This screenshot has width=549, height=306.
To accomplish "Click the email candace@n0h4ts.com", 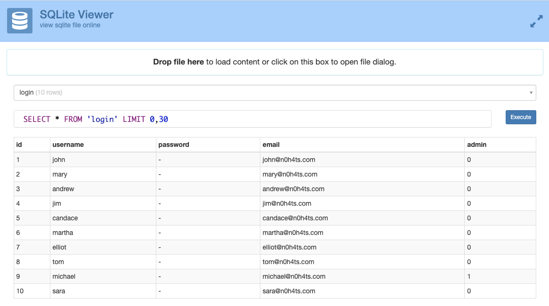I will (x=295, y=218).
